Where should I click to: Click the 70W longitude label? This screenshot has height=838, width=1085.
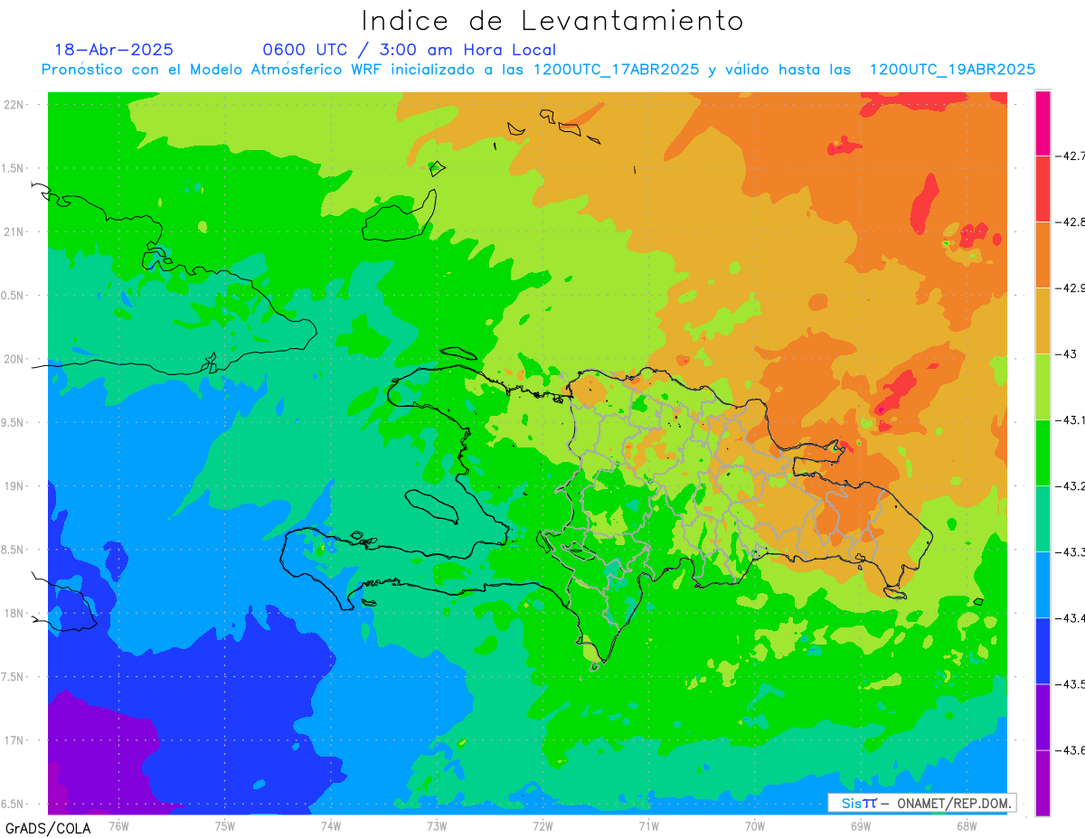tap(755, 825)
